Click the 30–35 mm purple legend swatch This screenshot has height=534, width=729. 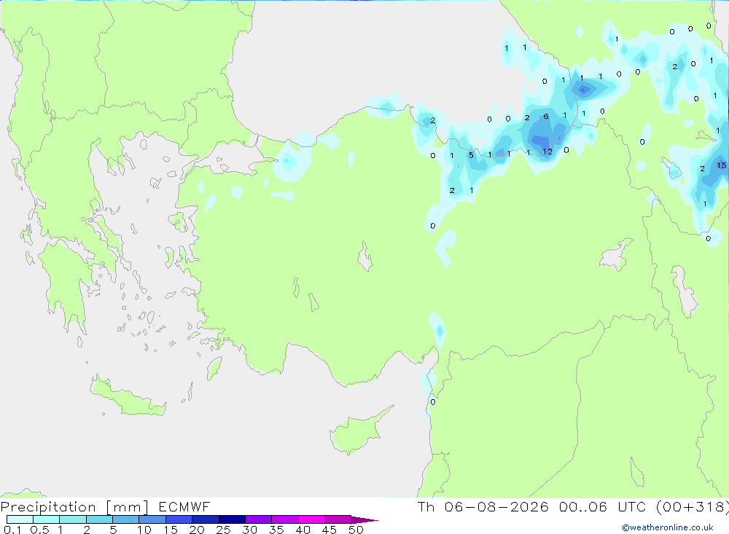tap(259, 519)
